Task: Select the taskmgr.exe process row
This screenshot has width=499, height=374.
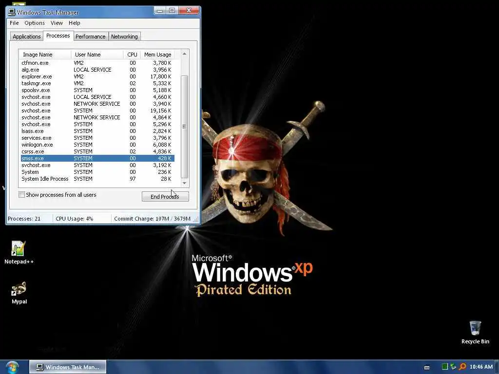Action: tap(97, 83)
